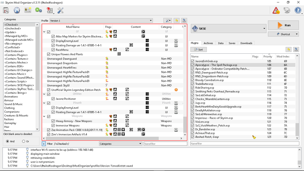Collapse the Visuals mod group
This screenshot has width=304, height=171.
44,103
